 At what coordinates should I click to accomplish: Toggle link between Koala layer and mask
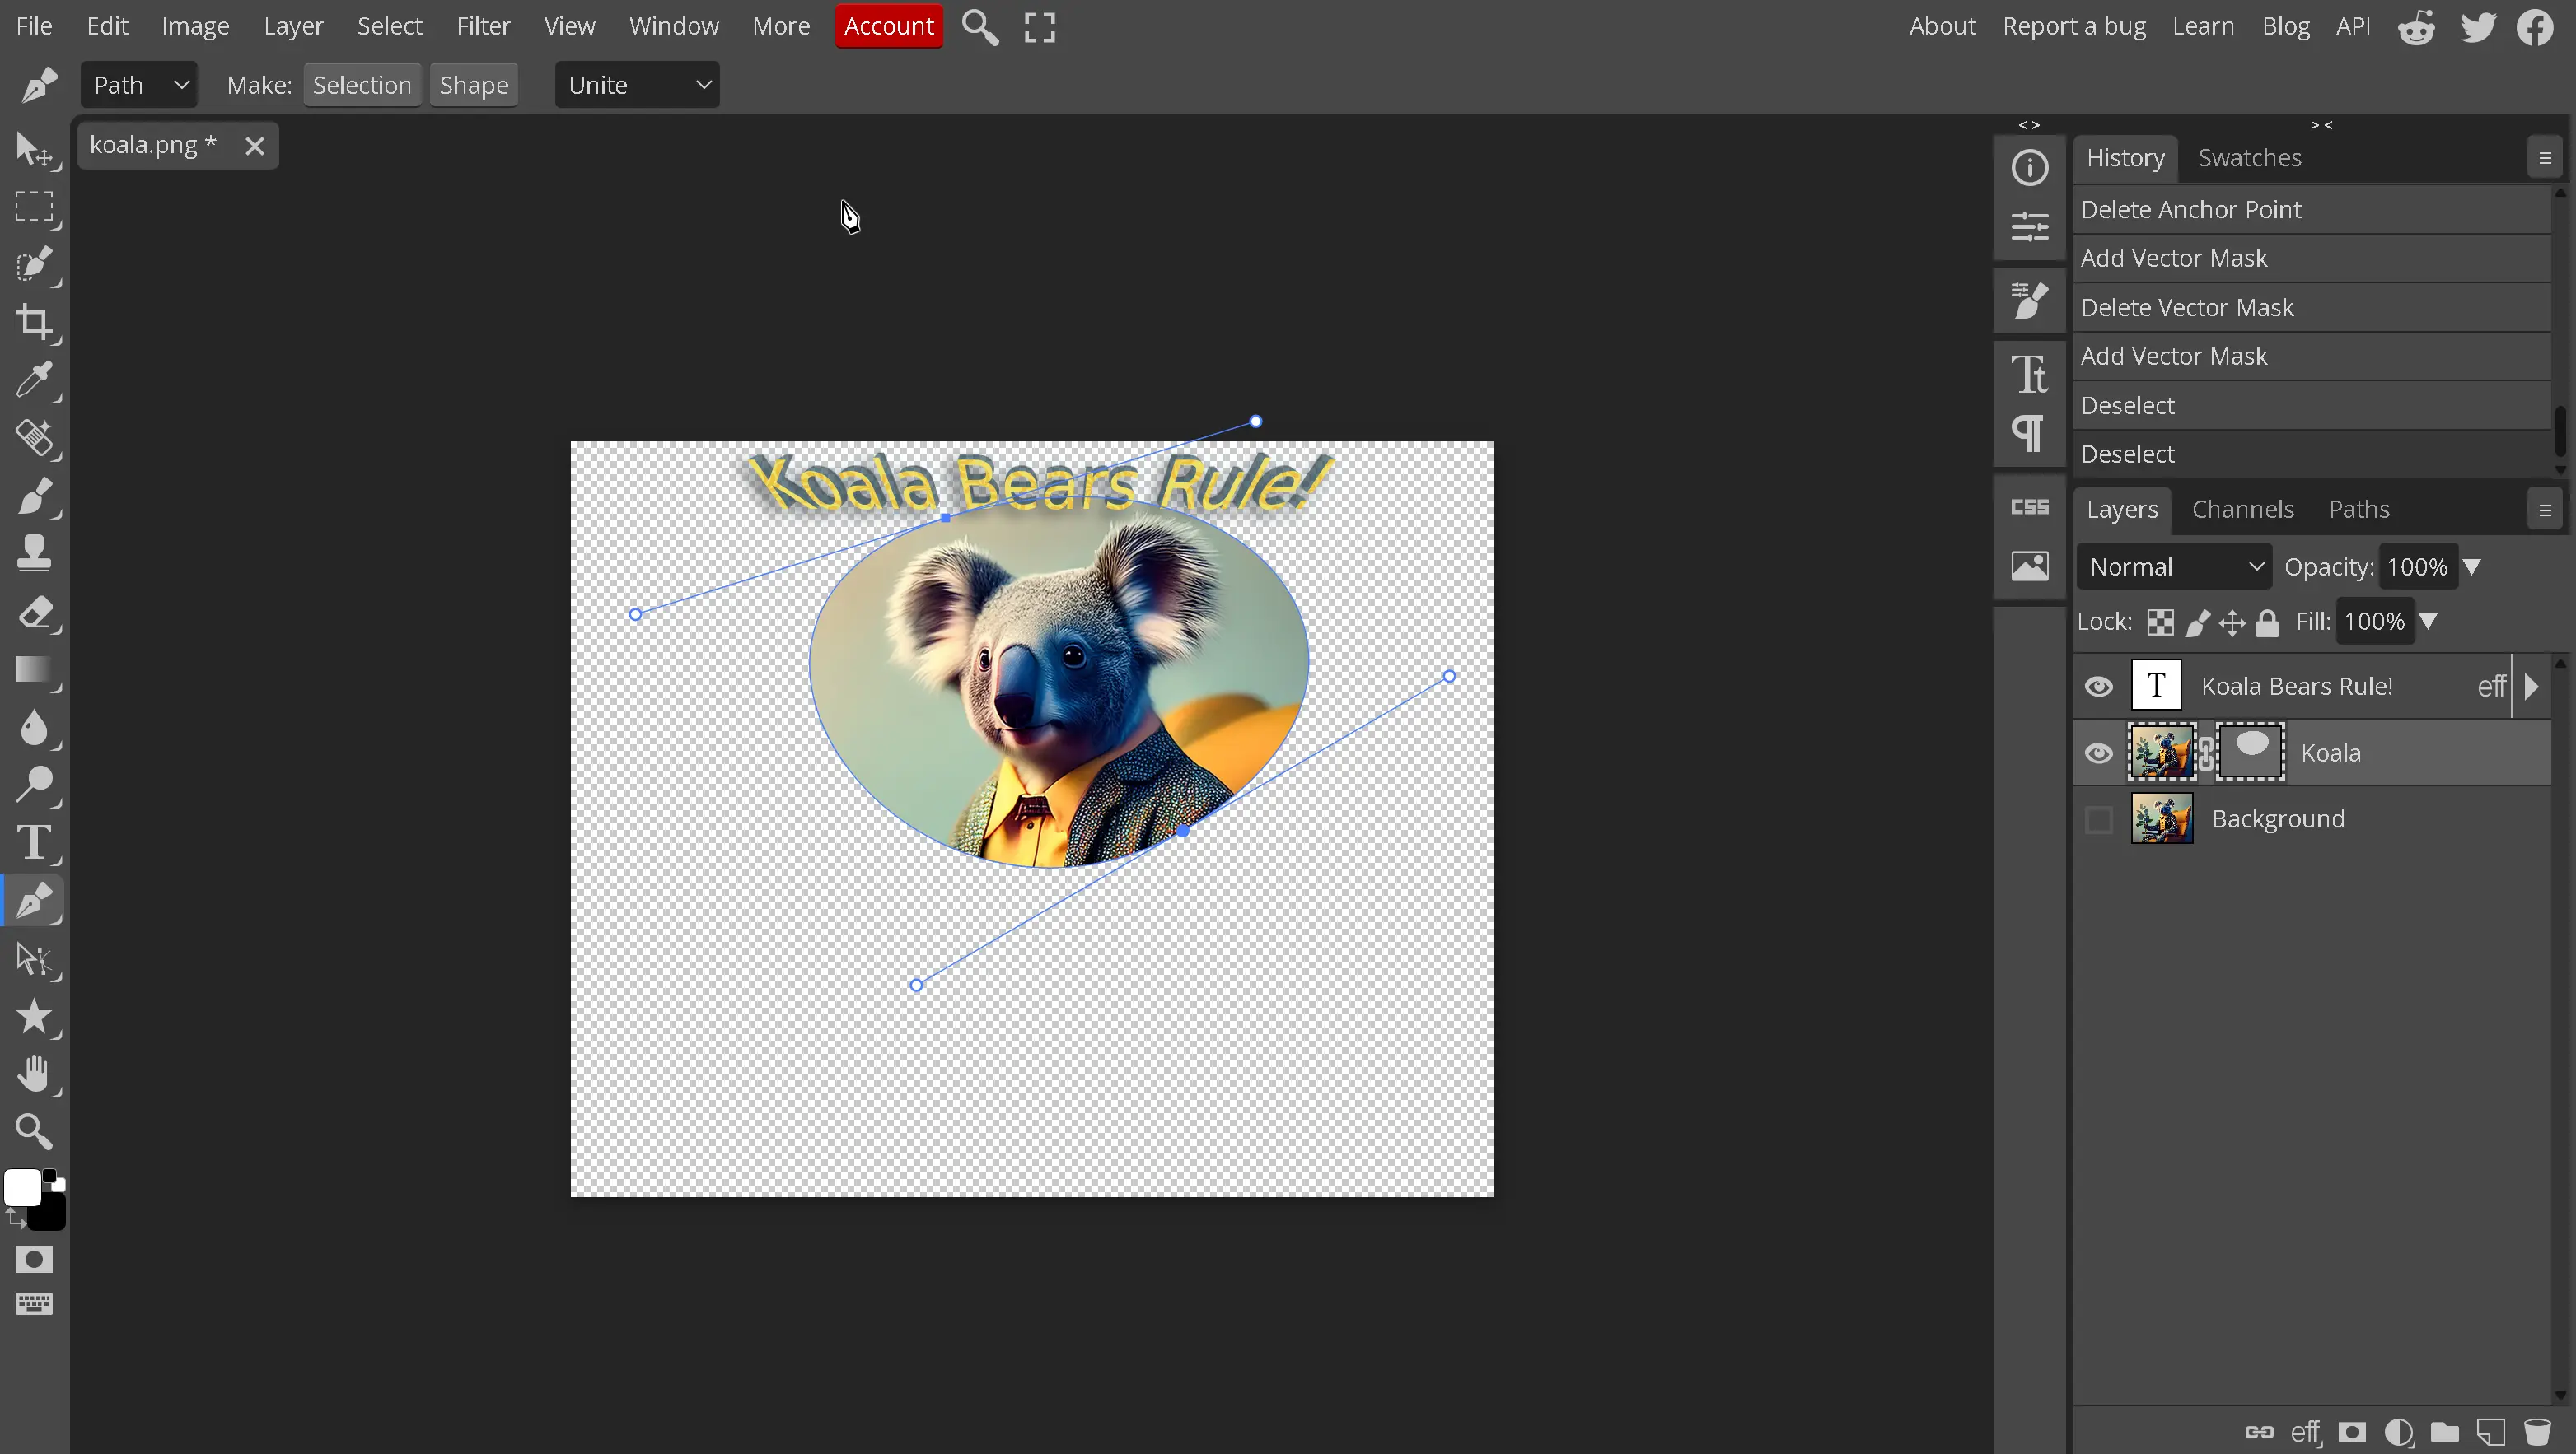(x=2206, y=753)
